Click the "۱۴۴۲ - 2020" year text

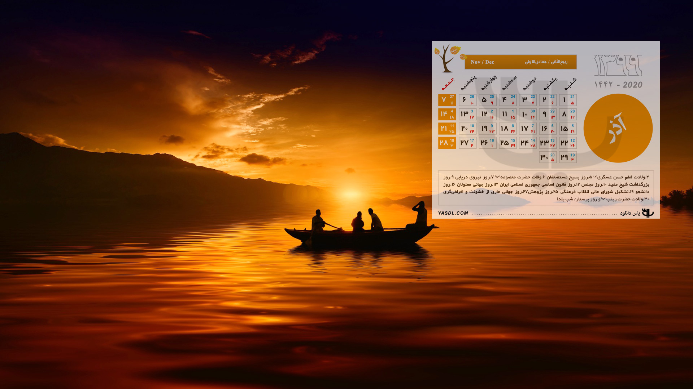click(618, 85)
